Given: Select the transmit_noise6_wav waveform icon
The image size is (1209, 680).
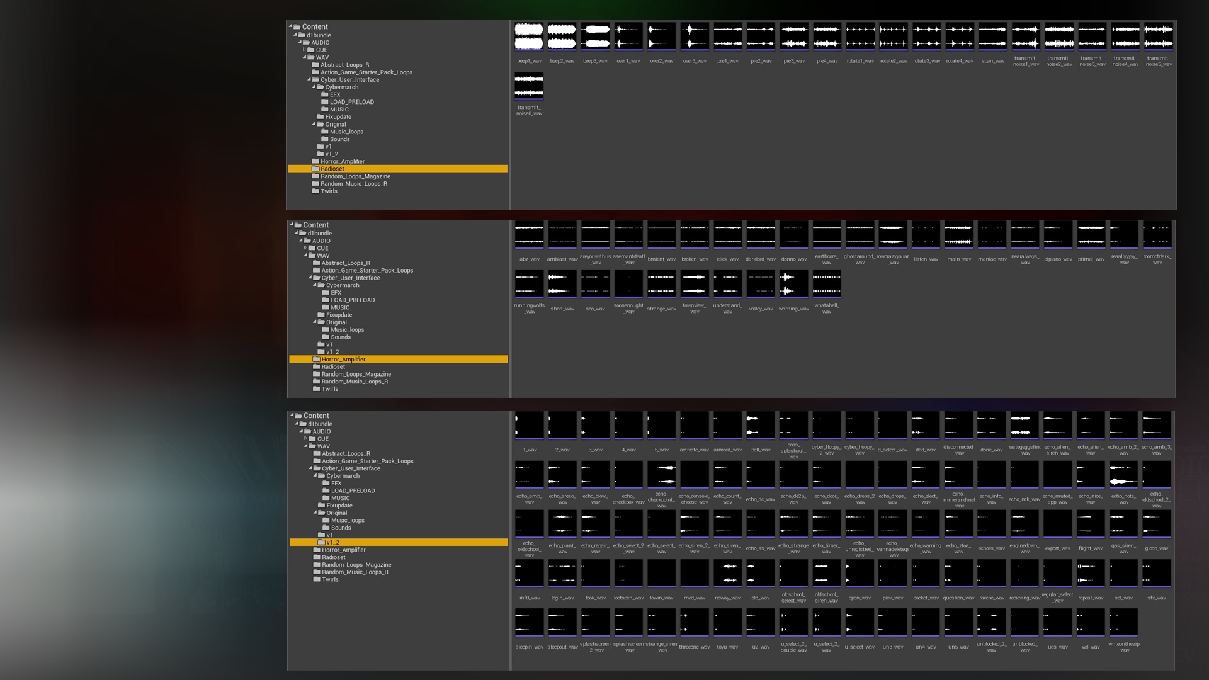Looking at the screenshot, I should (529, 86).
